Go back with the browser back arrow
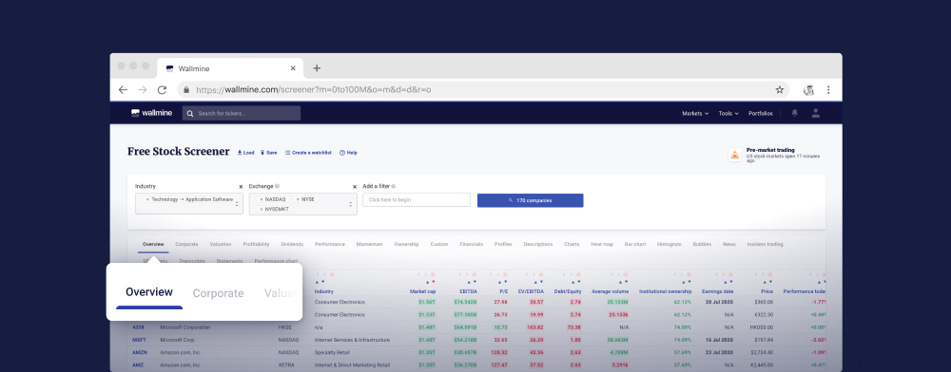This screenshot has width=951, height=372. (x=123, y=89)
